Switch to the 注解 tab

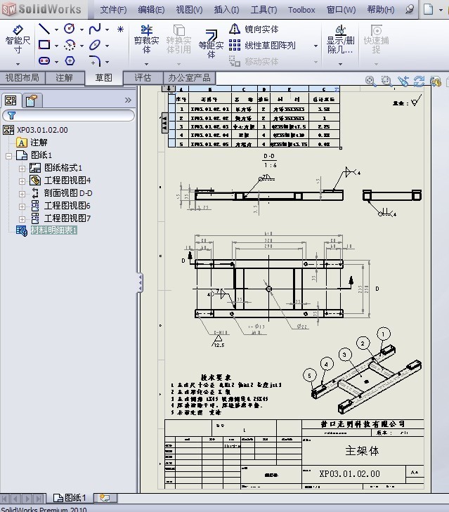pyautogui.click(x=65, y=78)
